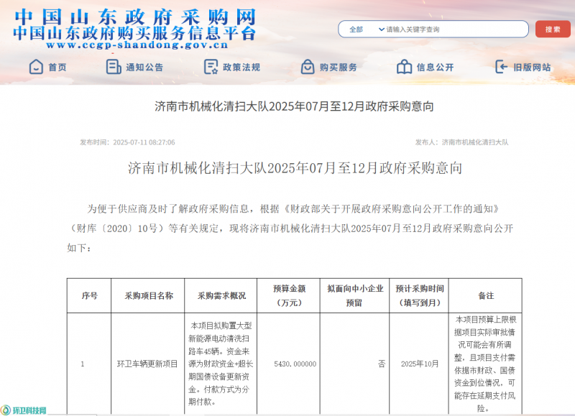Click the keyword search input field
Screen dimensions: 575x416
[x=455, y=29]
